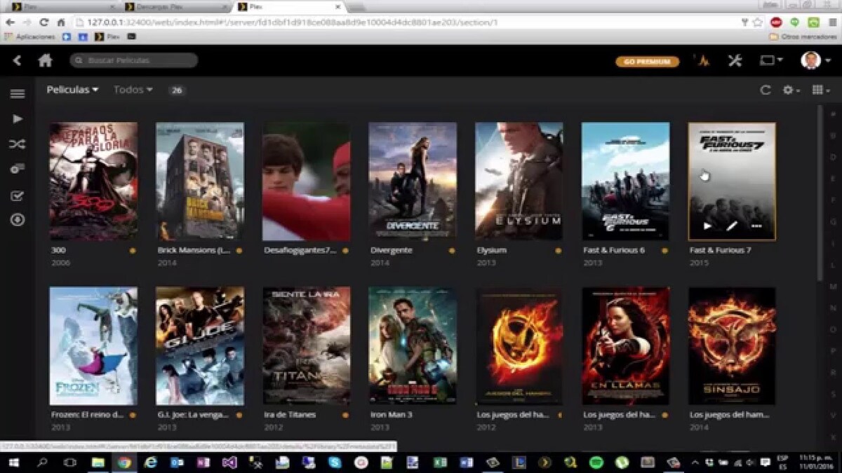
Task: Edit Fast & Furious 7 with the pencil icon
Action: click(730, 226)
